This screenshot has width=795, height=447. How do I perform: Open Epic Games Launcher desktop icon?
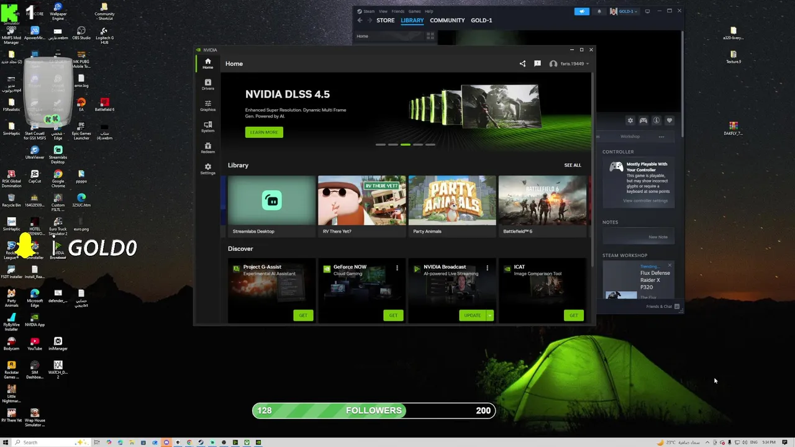tap(81, 129)
